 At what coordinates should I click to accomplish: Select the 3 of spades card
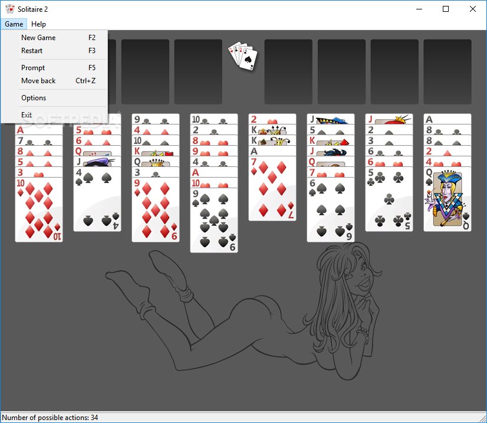389,140
